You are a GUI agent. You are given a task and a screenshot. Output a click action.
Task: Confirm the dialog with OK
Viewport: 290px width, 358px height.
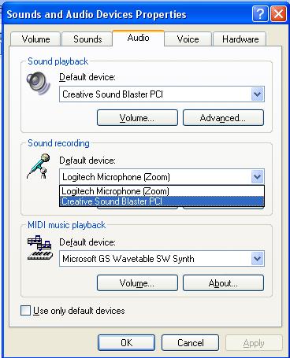[x=126, y=342]
